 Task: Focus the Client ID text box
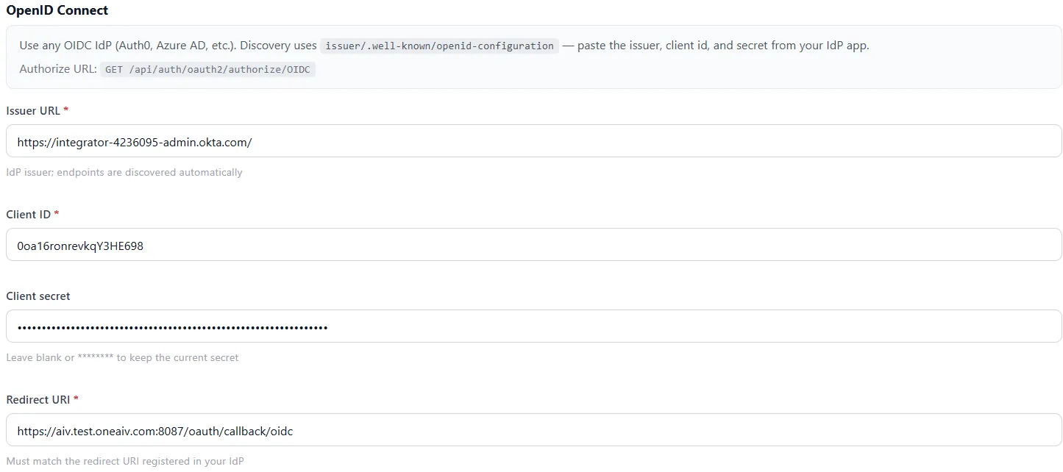(x=533, y=244)
